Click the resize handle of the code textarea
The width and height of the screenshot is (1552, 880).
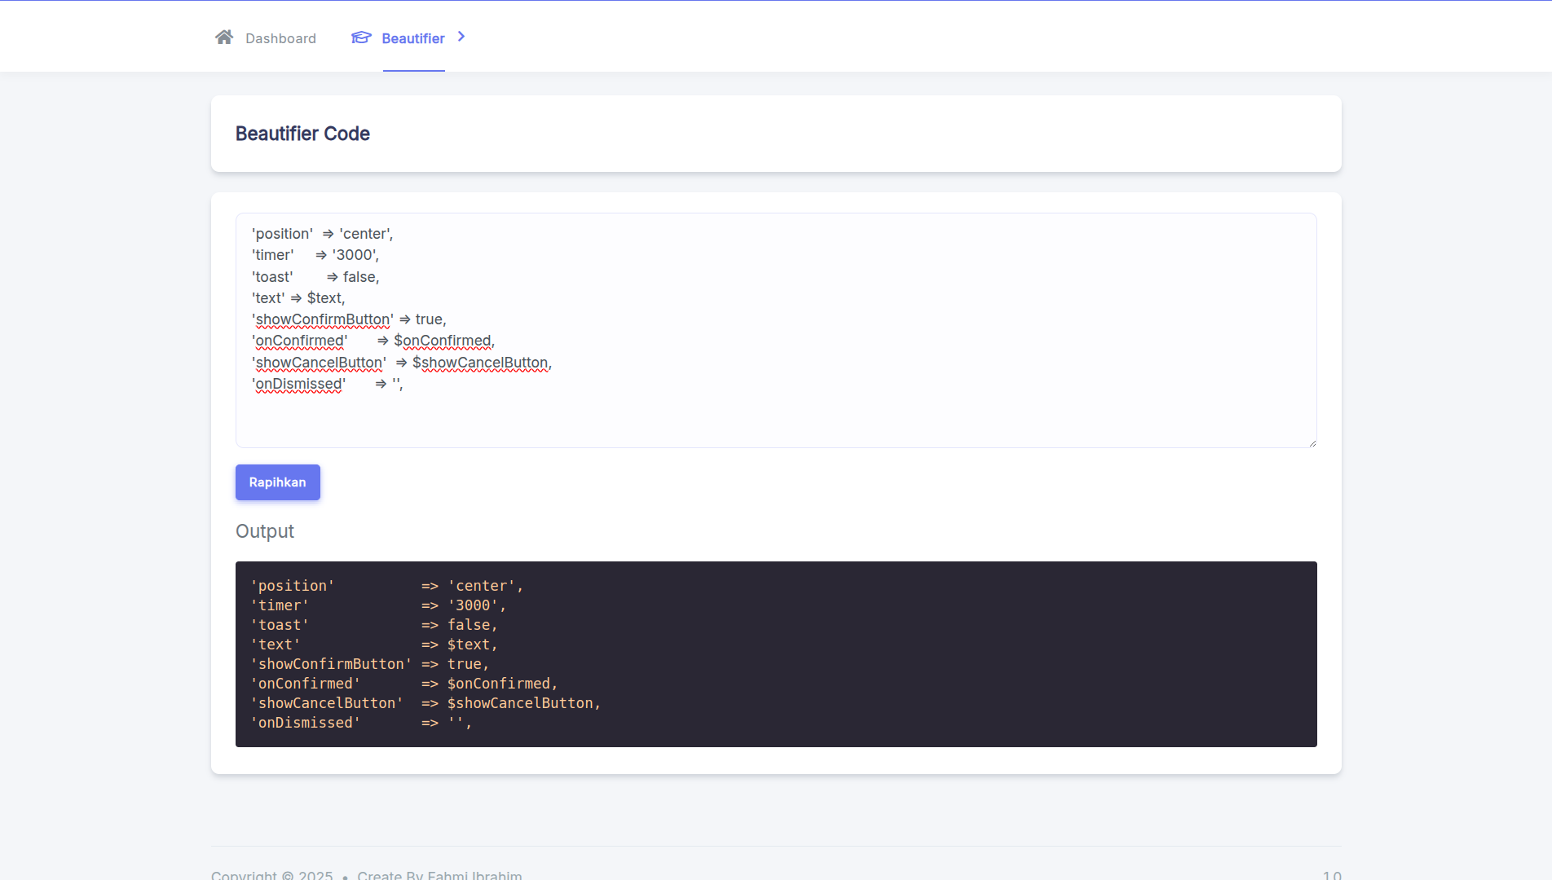pos(1312,442)
